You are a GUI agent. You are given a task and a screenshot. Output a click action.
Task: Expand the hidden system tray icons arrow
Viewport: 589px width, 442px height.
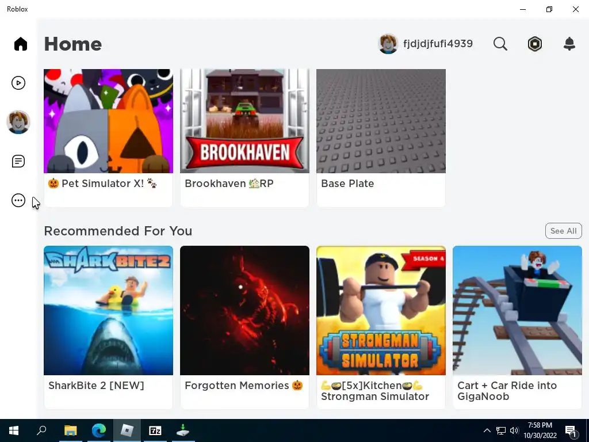(x=487, y=430)
